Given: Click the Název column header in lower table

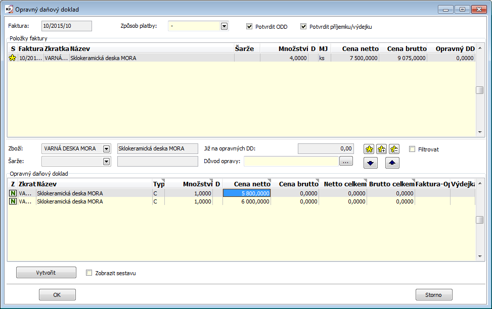Looking at the screenshot, I should (94, 184).
